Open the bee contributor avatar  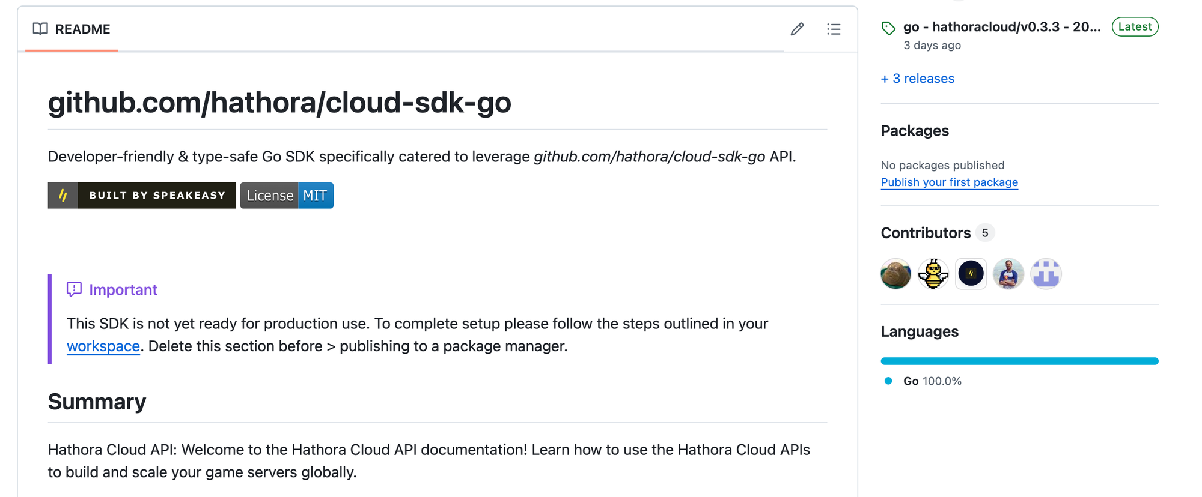tap(933, 274)
